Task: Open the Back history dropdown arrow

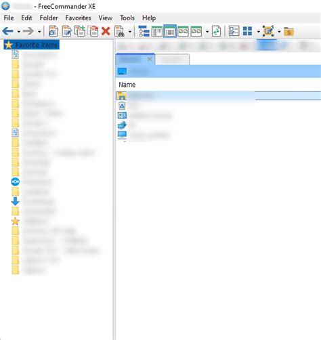Action: point(19,32)
